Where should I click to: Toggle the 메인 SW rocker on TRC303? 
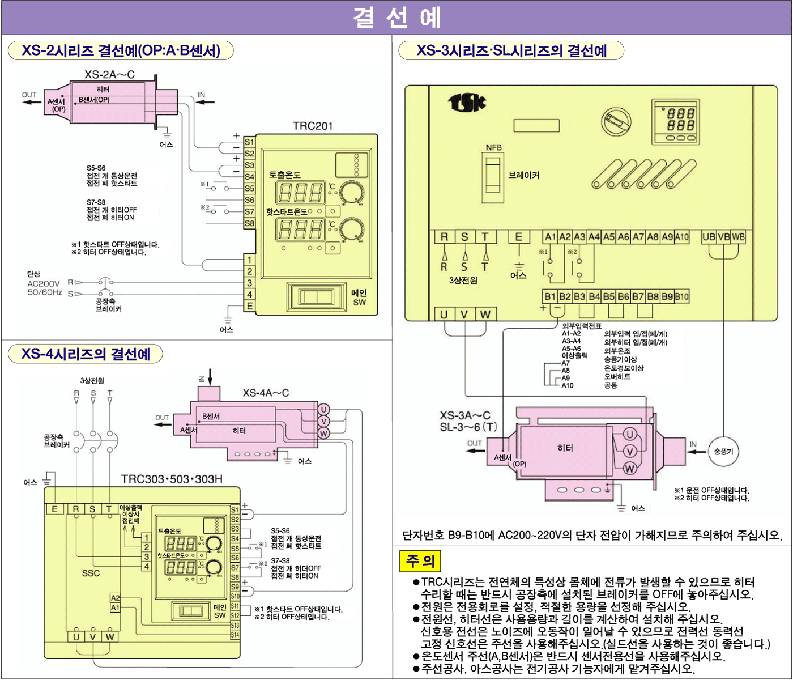tap(191, 611)
